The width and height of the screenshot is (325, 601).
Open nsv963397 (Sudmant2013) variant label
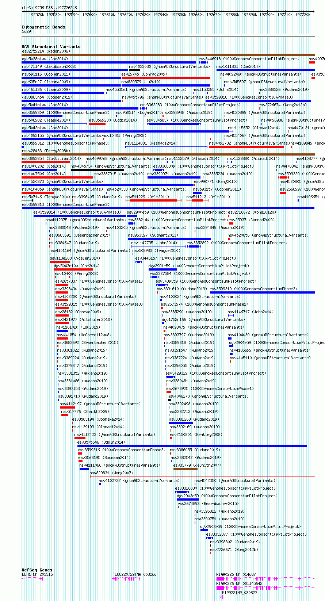[x=153, y=235]
